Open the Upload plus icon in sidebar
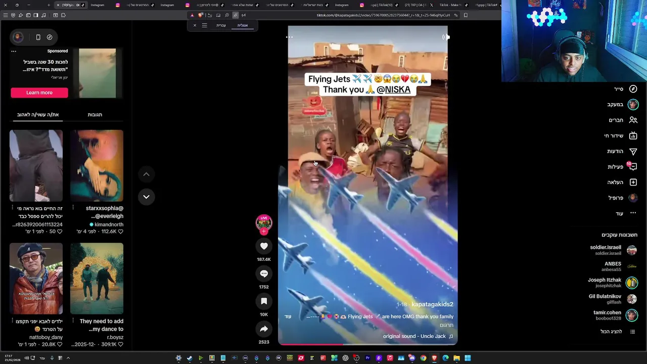Image resolution: width=647 pixels, height=364 pixels. [633, 182]
